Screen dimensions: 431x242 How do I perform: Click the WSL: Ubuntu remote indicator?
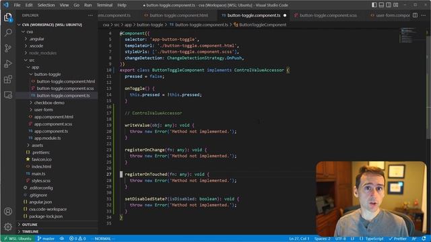[18, 239]
